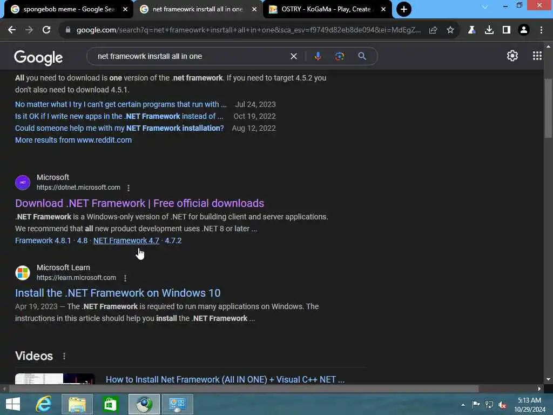Viewport: 553px width, 415px height.
Task: Open Google quick settings gear
Action: [x=512, y=56]
